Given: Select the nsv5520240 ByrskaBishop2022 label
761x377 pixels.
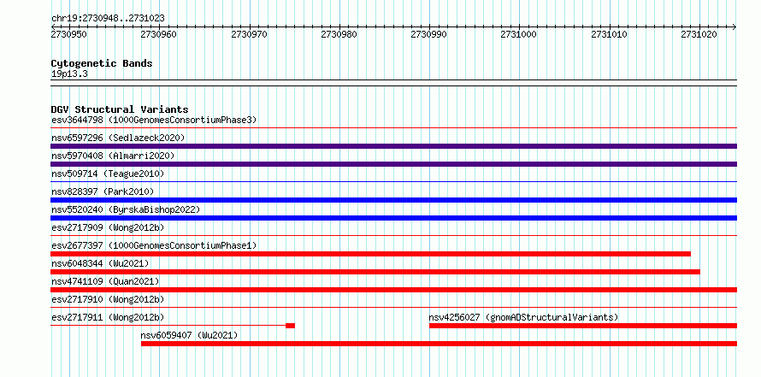Looking at the screenshot, I should tap(126, 209).
